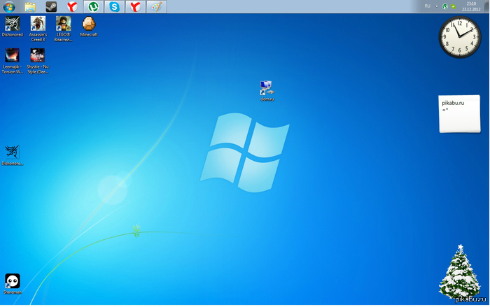Select the Shystie - Nu Style file

click(37, 56)
